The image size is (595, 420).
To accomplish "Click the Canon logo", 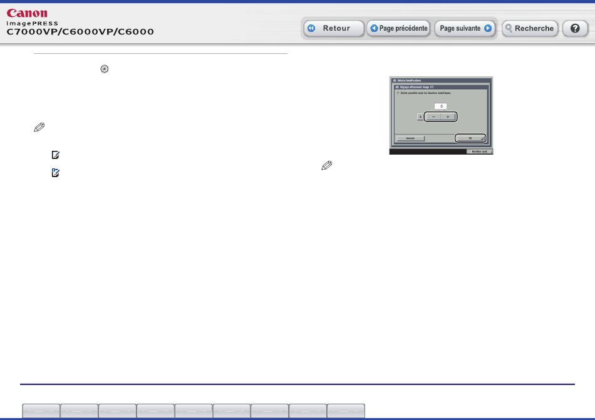I will pos(27,13).
